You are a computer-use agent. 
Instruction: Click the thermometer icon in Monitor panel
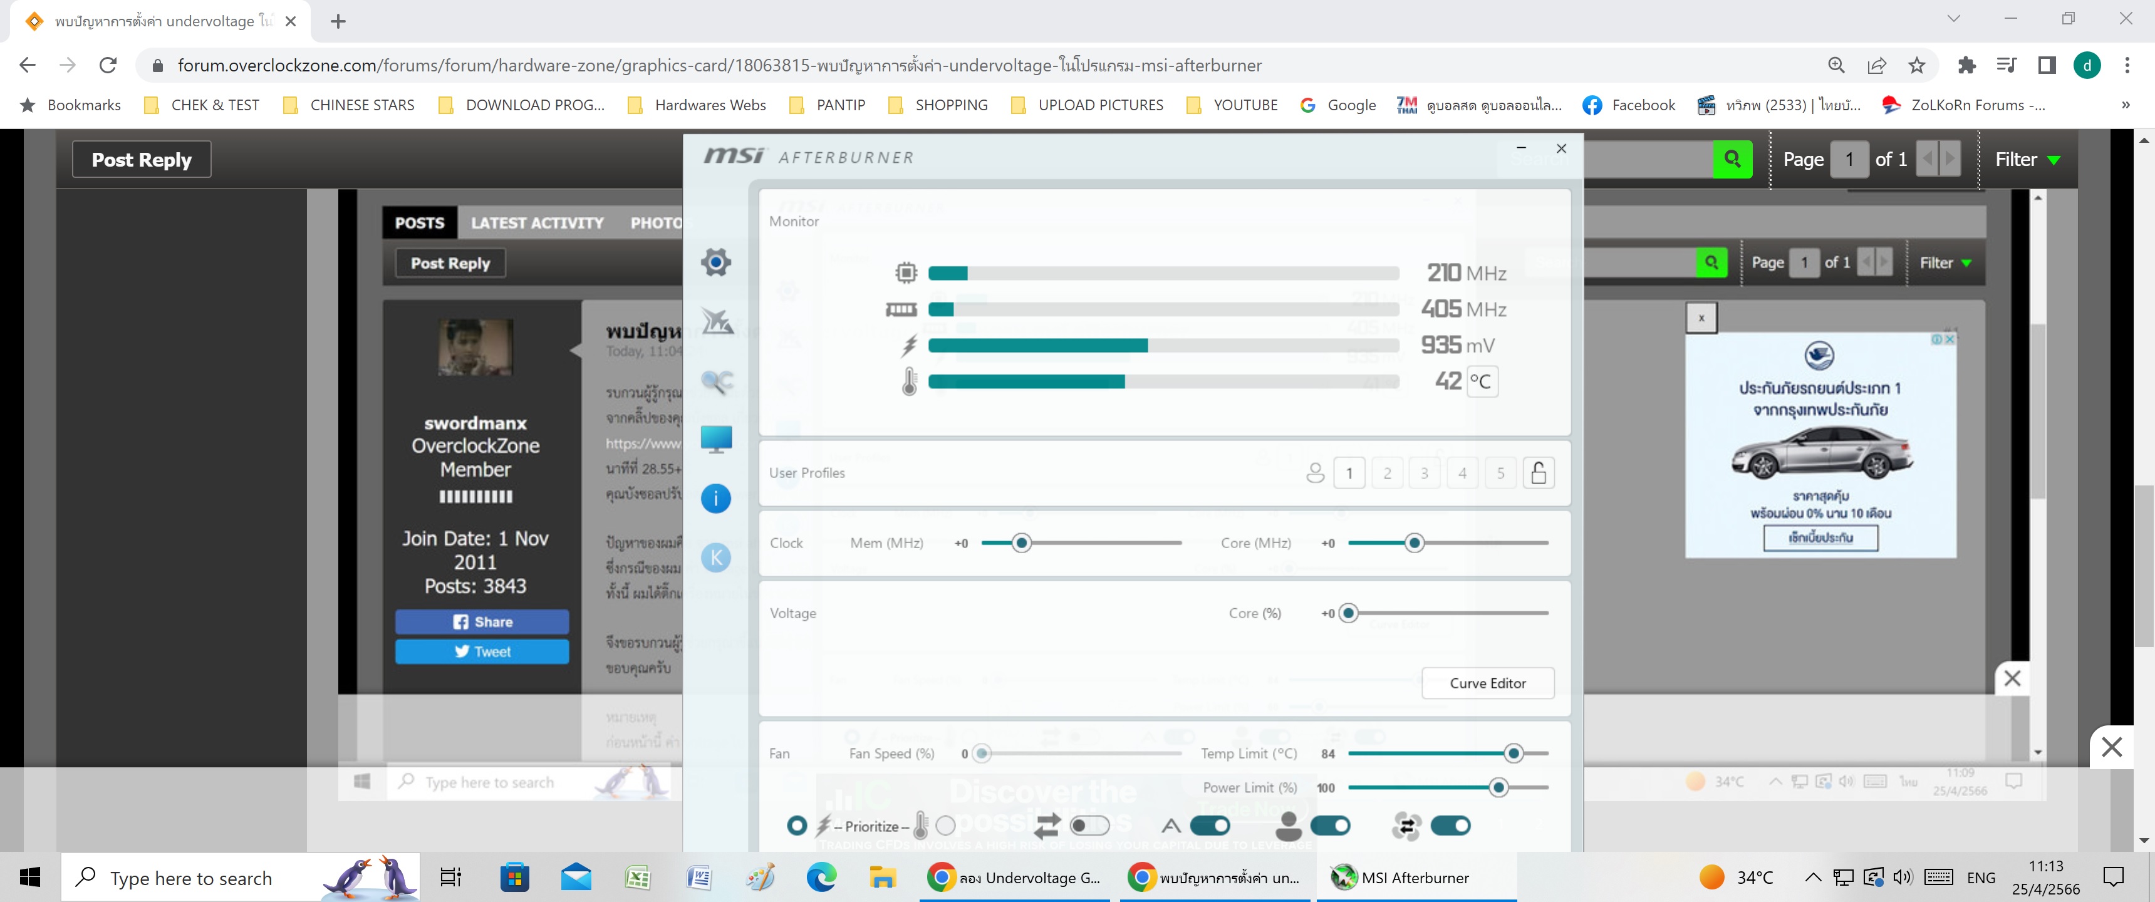pyautogui.click(x=910, y=381)
